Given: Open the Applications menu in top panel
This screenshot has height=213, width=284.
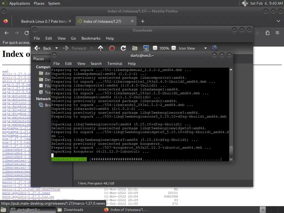Looking at the screenshot, I should [20, 3].
